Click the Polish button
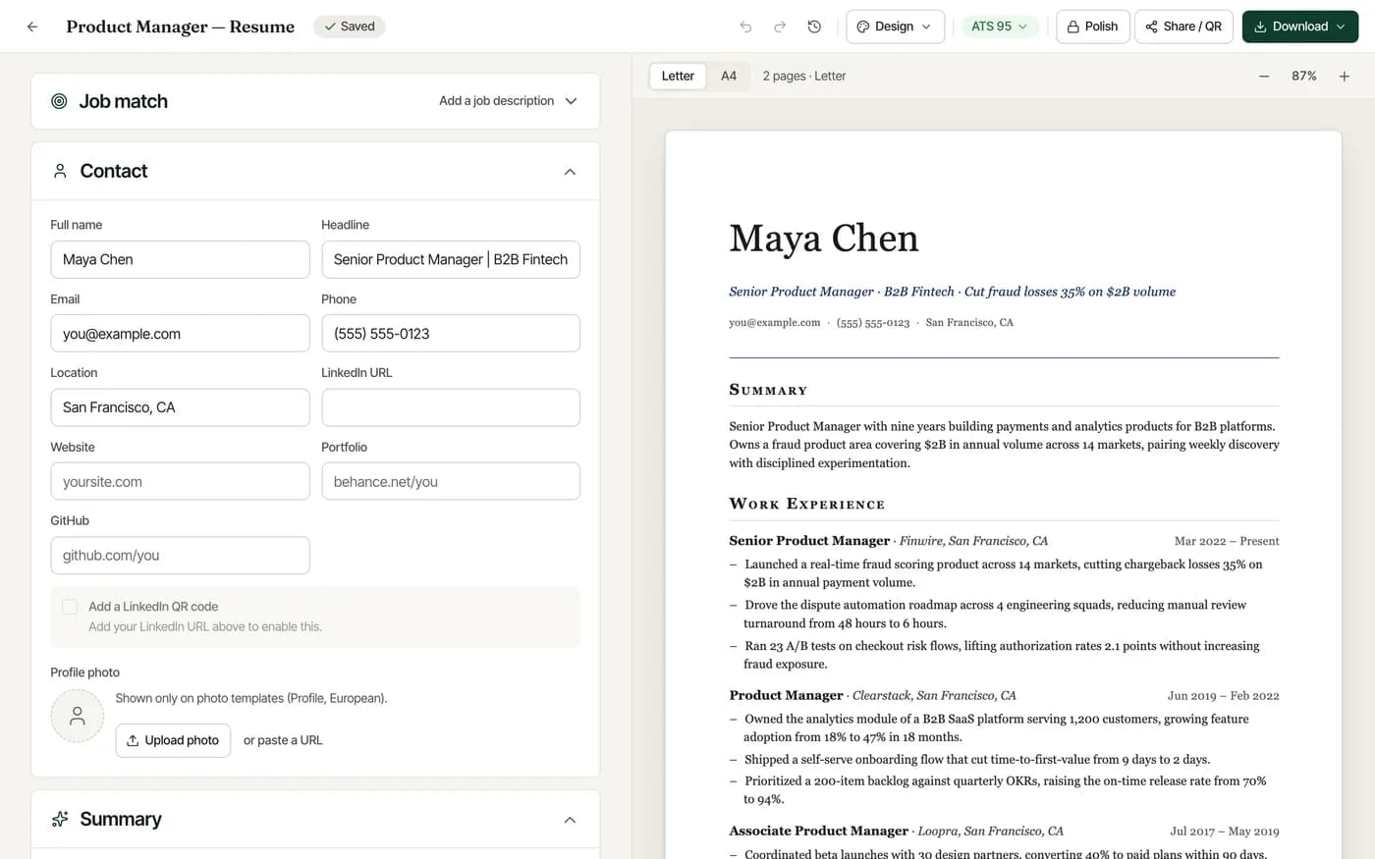1375x859 pixels. point(1093,27)
